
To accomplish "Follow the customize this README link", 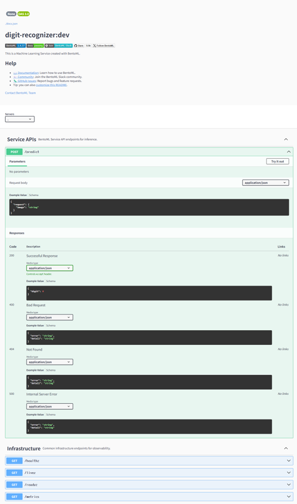I will tap(51, 85).
